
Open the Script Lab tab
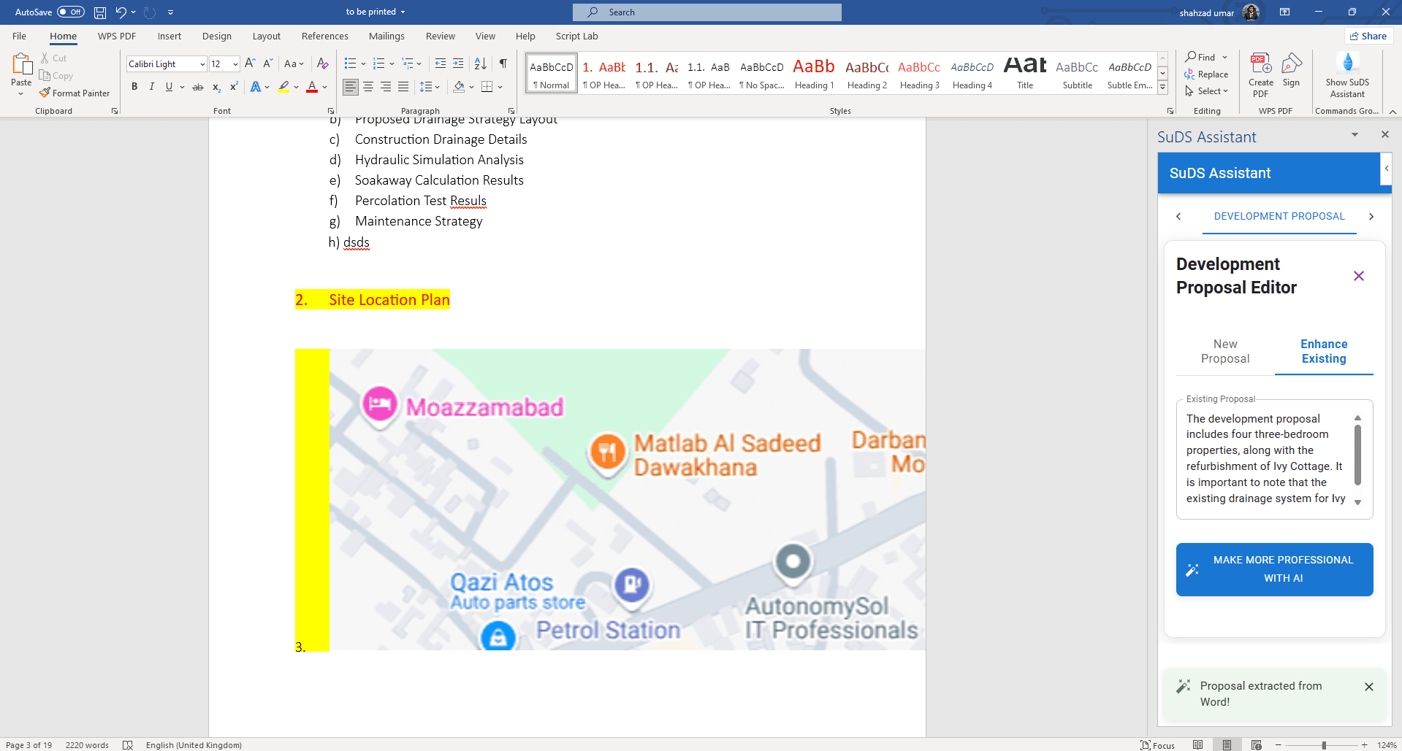[576, 36]
